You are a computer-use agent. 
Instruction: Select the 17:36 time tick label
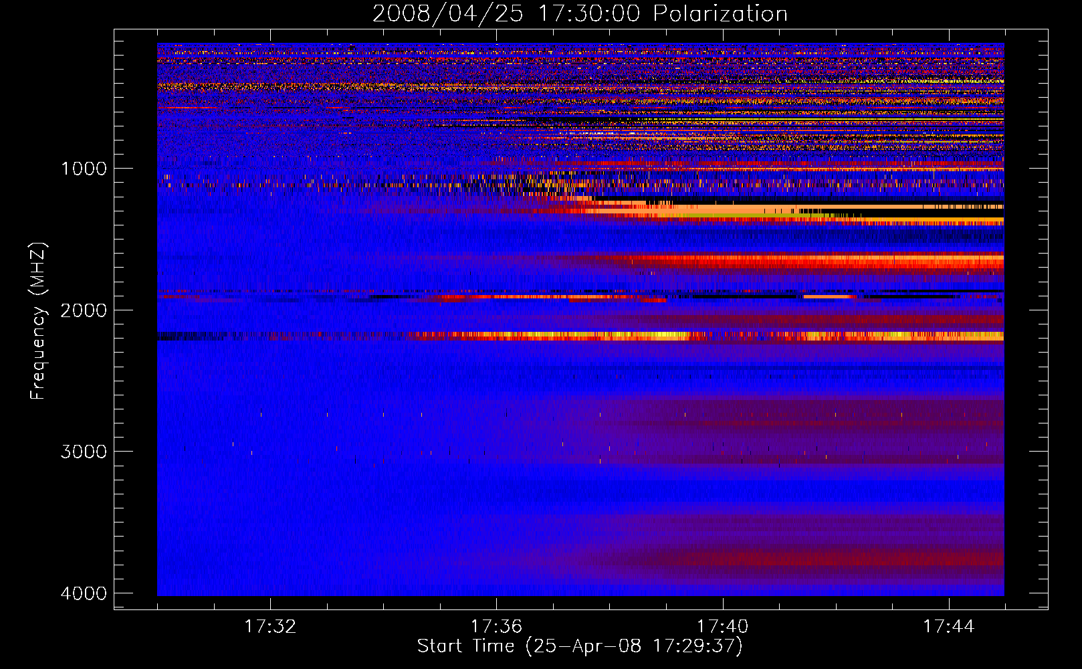tap(496, 627)
